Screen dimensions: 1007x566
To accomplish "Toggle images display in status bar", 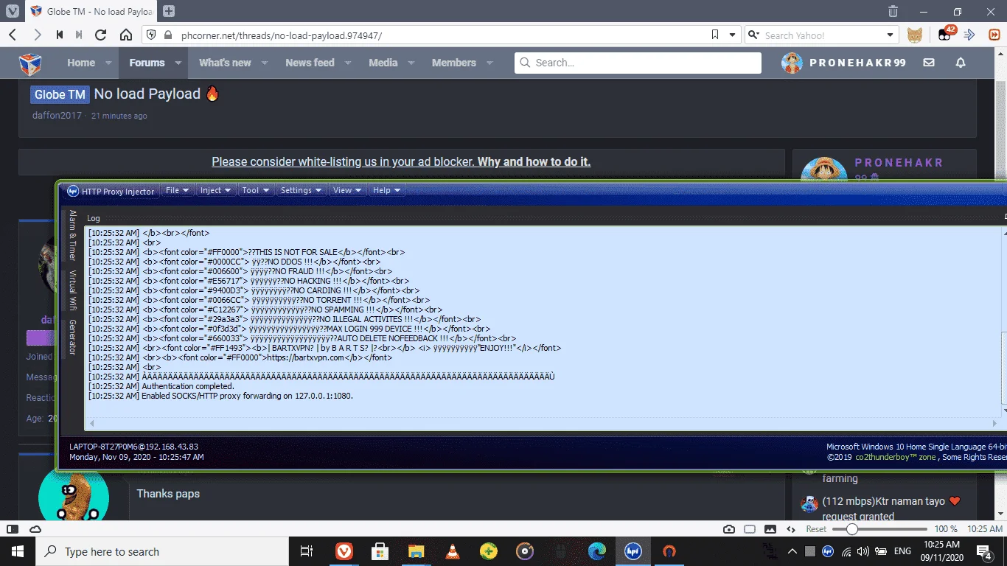I will [x=770, y=529].
